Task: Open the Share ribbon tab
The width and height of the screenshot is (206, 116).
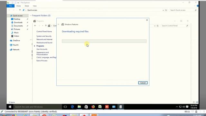Action: coord(27,6)
